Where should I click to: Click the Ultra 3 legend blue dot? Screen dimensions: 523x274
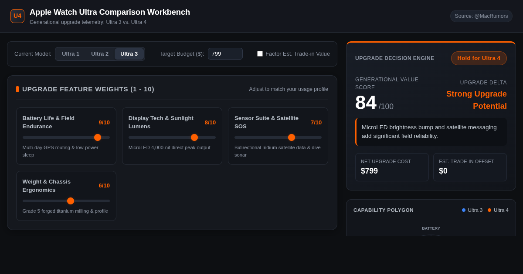[464, 210]
